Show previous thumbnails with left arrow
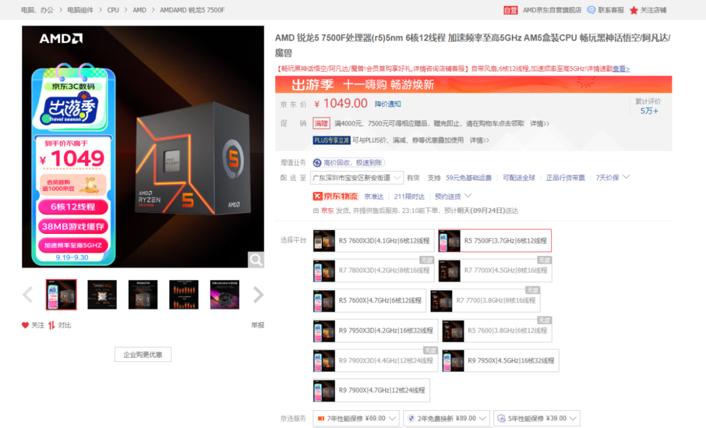 pos(28,295)
